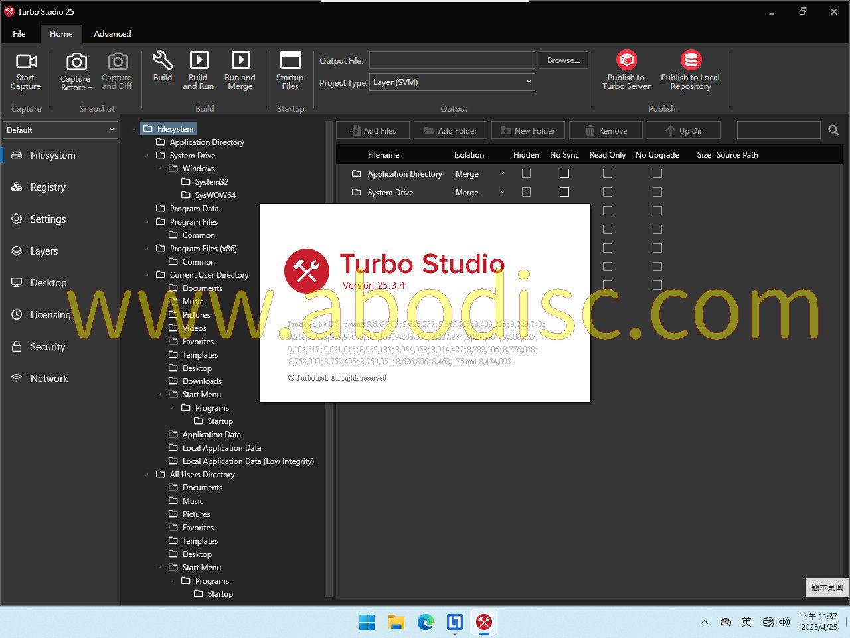Open File Explorer from the taskbar
The height and width of the screenshot is (638, 850).
click(x=396, y=622)
